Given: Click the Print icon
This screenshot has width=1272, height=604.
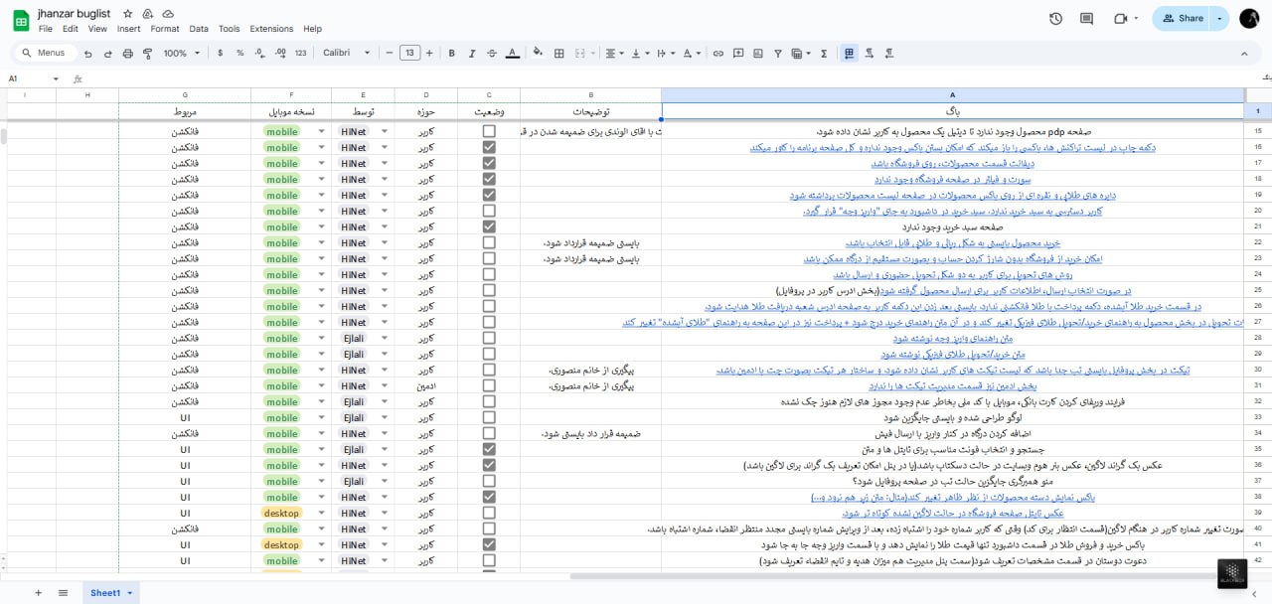Looking at the screenshot, I should pyautogui.click(x=128, y=54).
